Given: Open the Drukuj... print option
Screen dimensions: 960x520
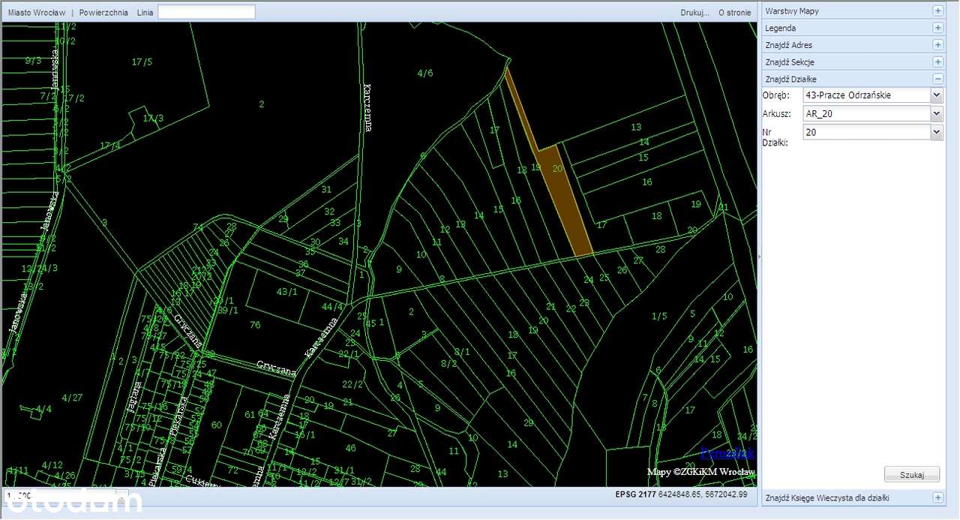Looking at the screenshot, I should 694,13.
